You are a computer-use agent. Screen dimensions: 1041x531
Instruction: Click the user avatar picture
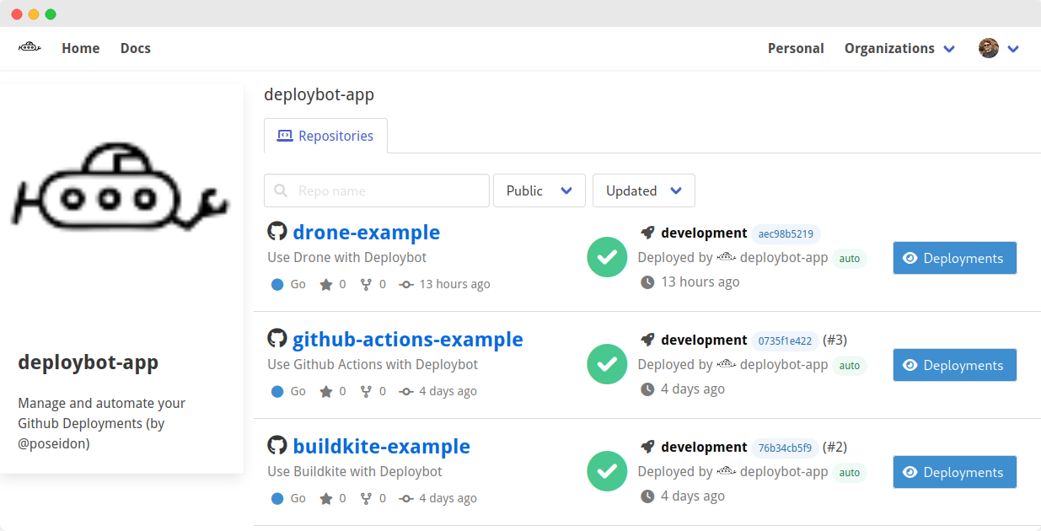click(x=989, y=48)
